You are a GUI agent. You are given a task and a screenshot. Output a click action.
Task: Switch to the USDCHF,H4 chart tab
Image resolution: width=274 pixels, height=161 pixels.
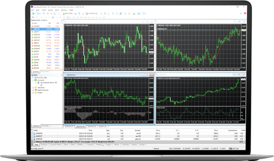[81, 127]
